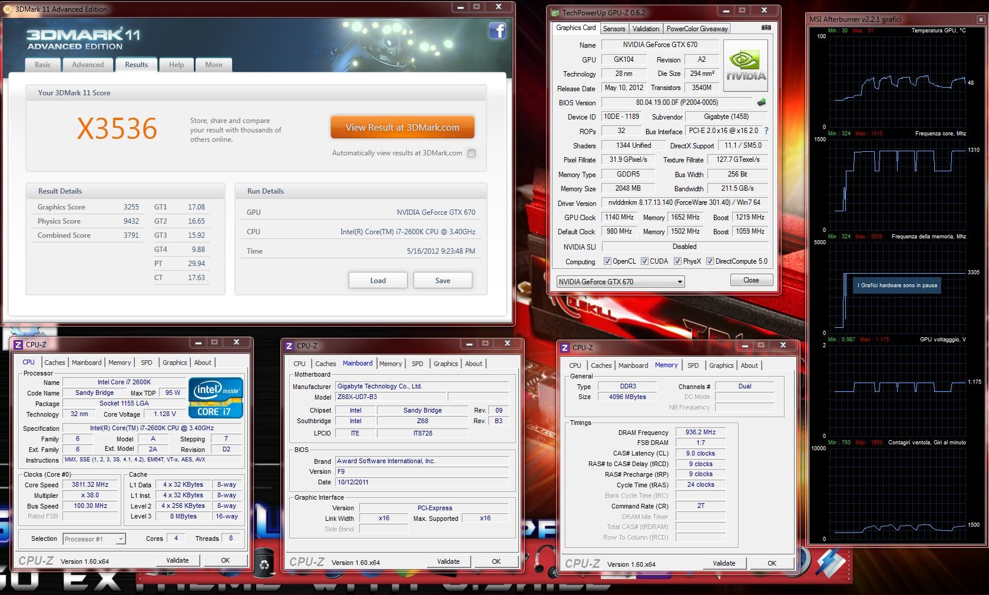
Task: Uncheck the CUDA computing checkbox
Action: pos(644,261)
